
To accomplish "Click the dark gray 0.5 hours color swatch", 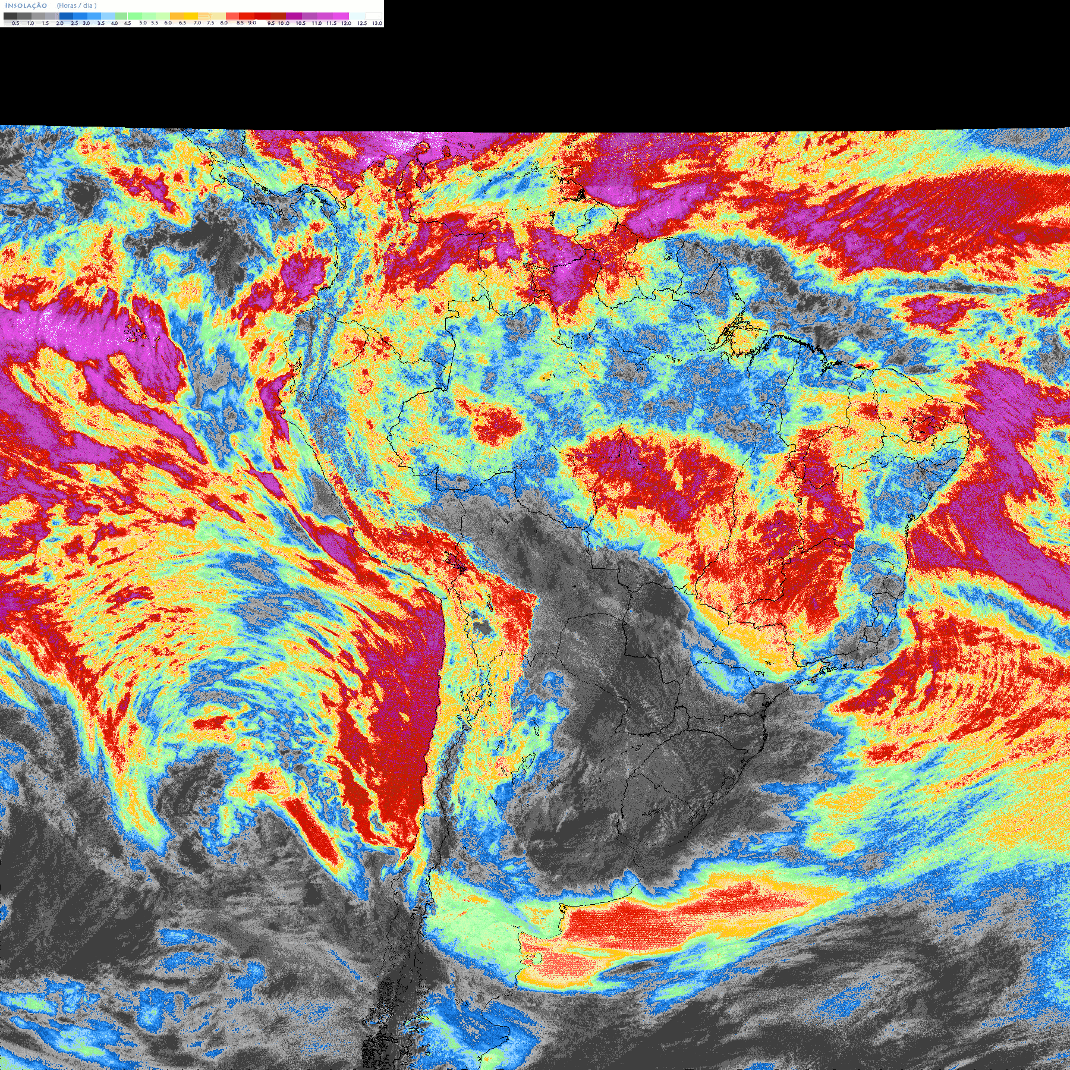I will [x=11, y=16].
